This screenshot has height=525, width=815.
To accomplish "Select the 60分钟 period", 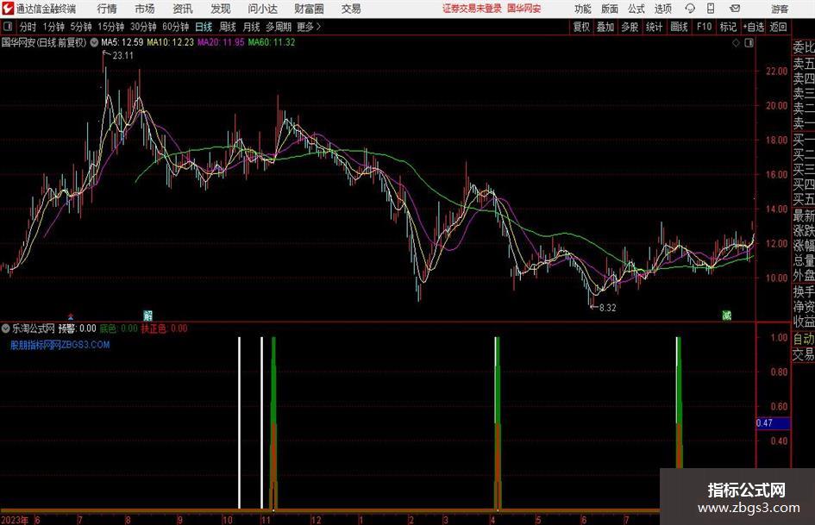I will click(x=176, y=27).
